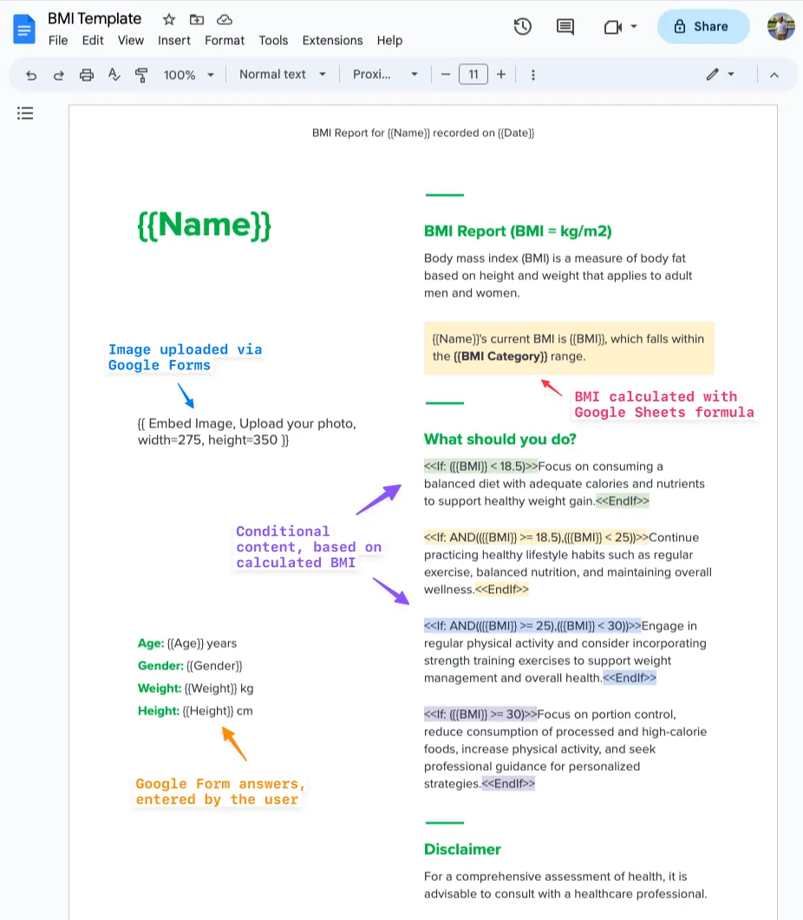Image resolution: width=803 pixels, height=920 pixels.
Task: Move document with the folder icon
Action: 197,19
